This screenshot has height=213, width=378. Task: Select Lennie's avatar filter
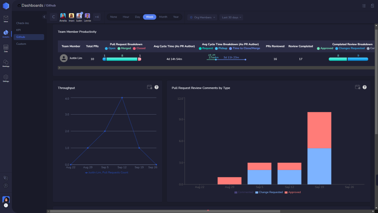88,17
